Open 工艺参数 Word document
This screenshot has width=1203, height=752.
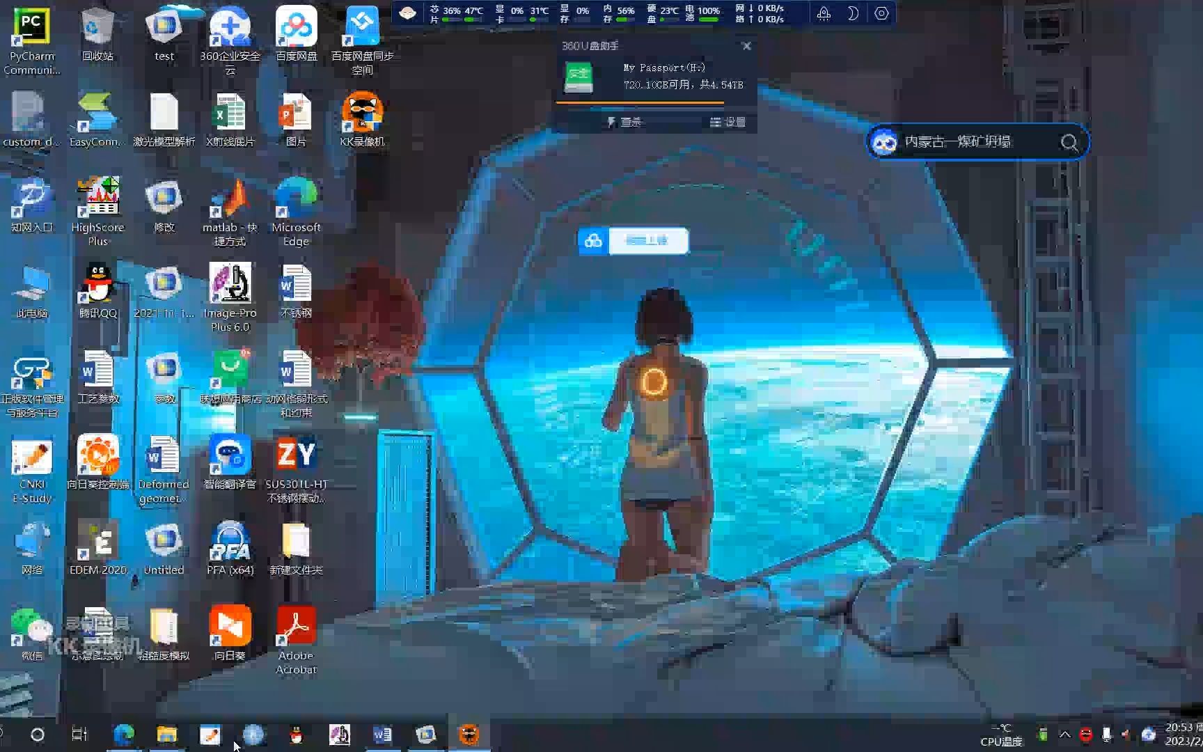97,377
